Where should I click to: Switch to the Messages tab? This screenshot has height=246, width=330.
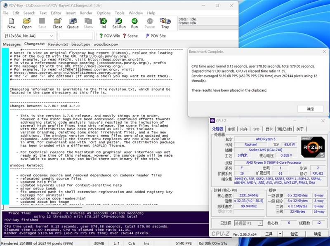(x=12, y=45)
